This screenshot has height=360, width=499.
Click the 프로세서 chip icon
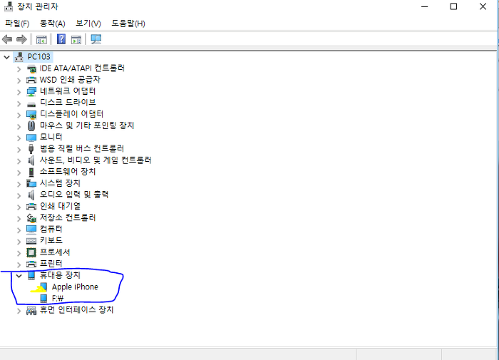coord(31,252)
